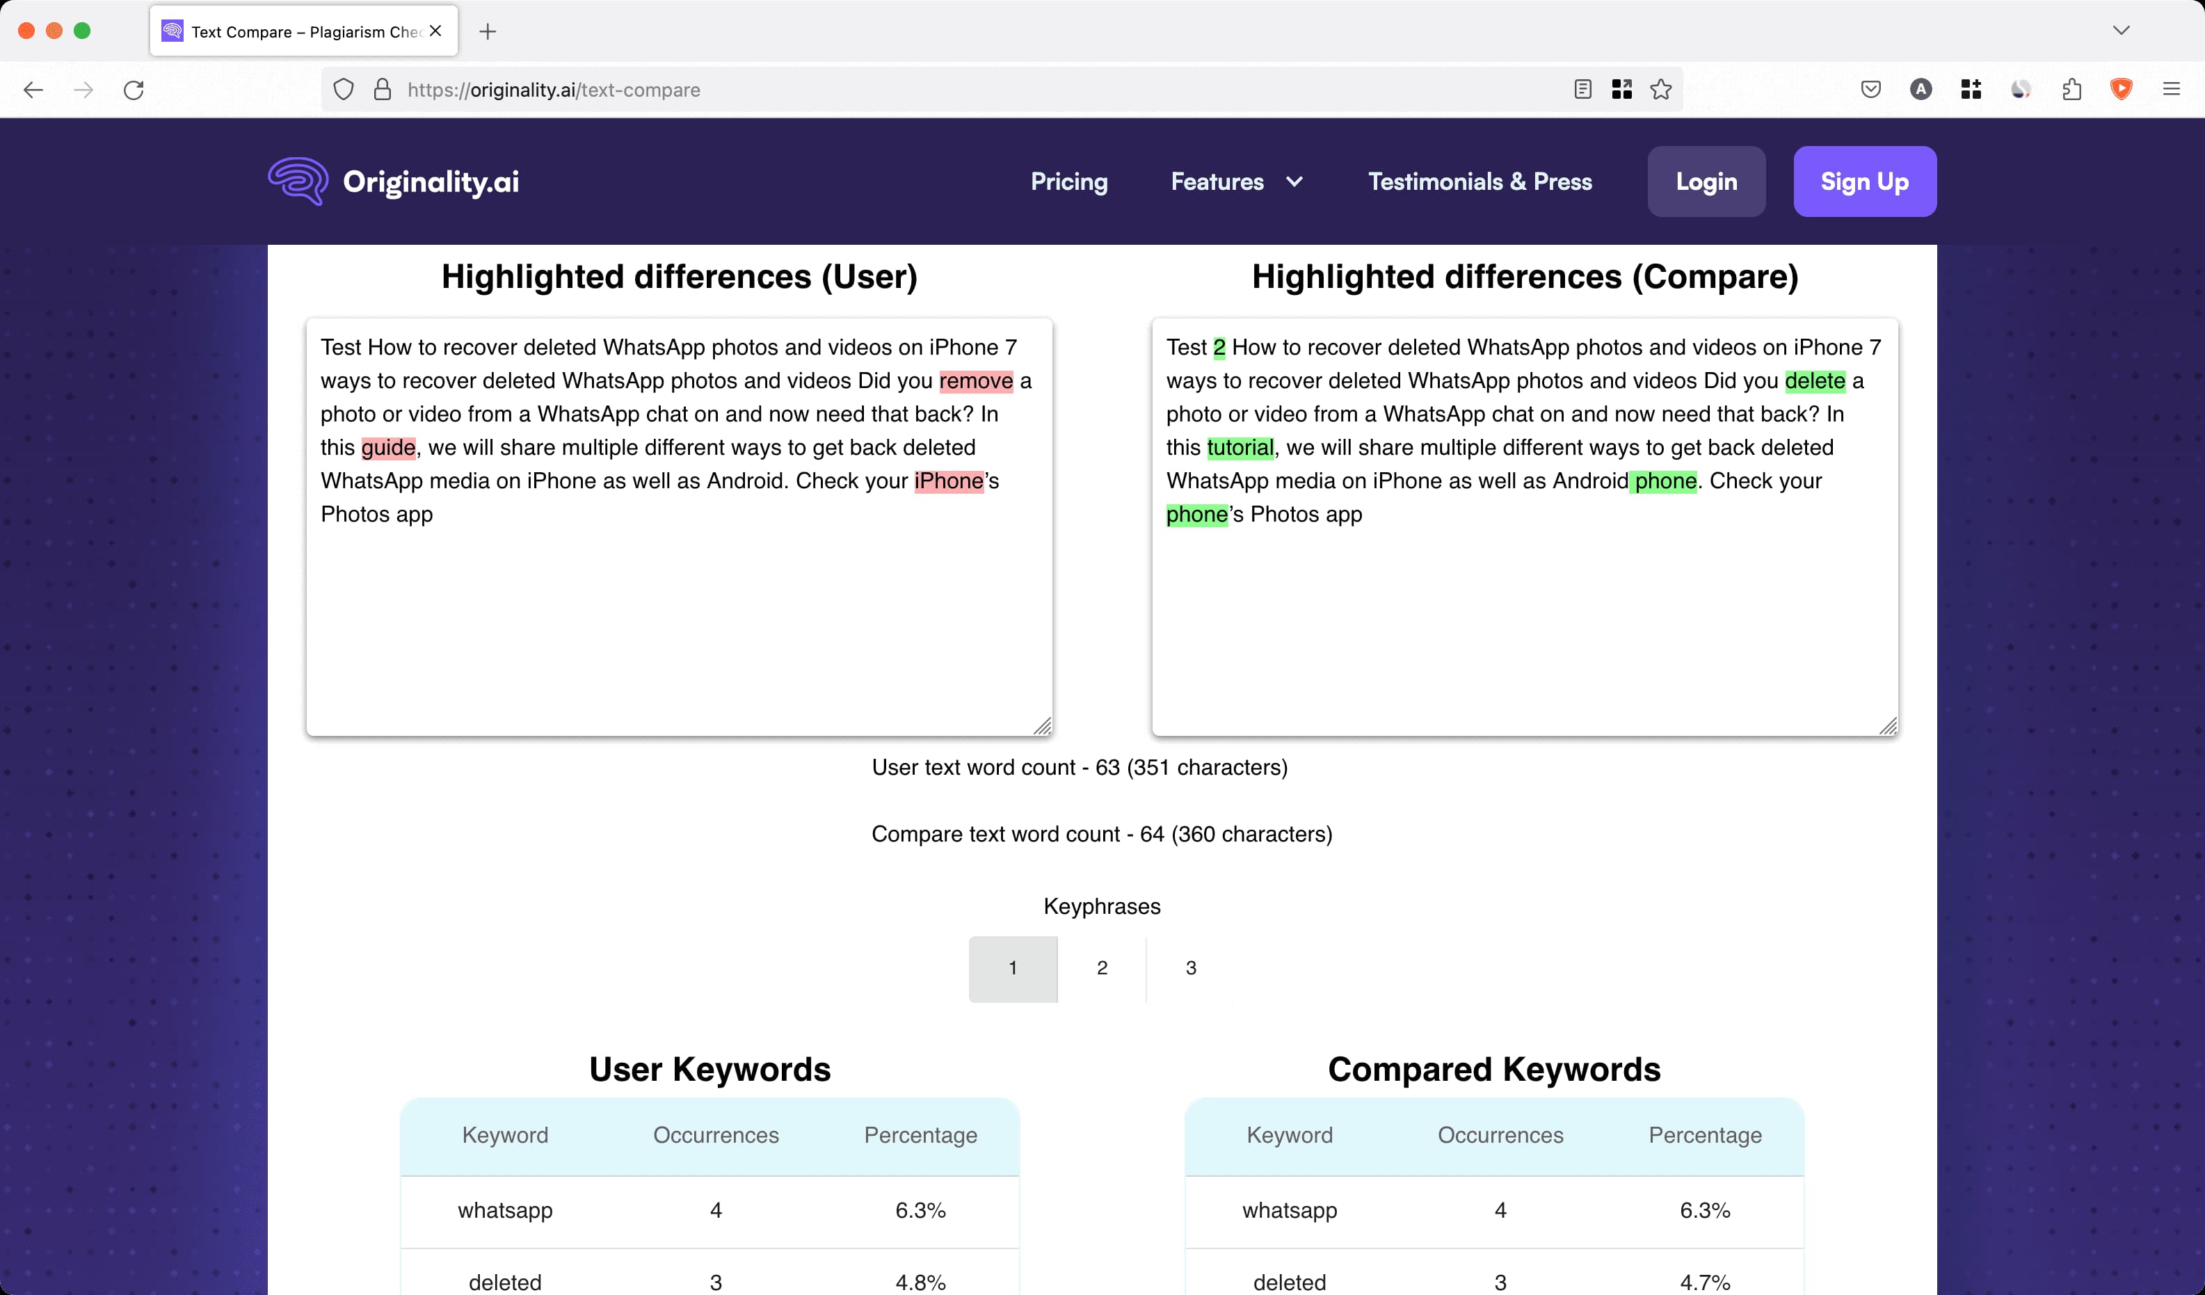Select keyphrases page 1 tab
This screenshot has width=2205, height=1295.
click(1011, 968)
